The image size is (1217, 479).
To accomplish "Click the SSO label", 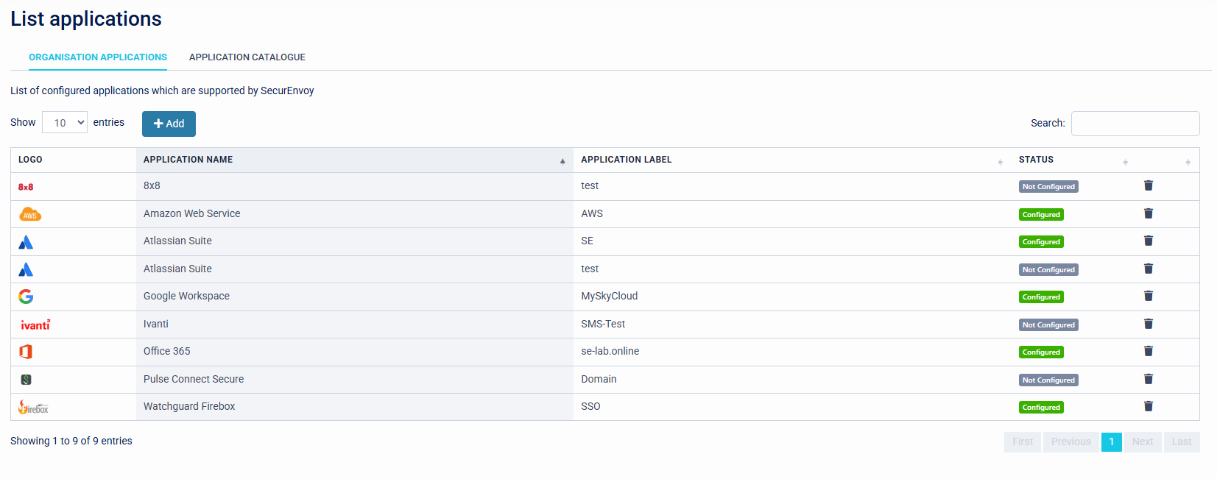I will click(590, 406).
